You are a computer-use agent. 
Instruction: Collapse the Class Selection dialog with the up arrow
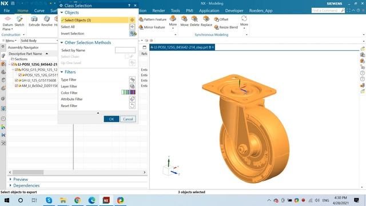pos(98,113)
